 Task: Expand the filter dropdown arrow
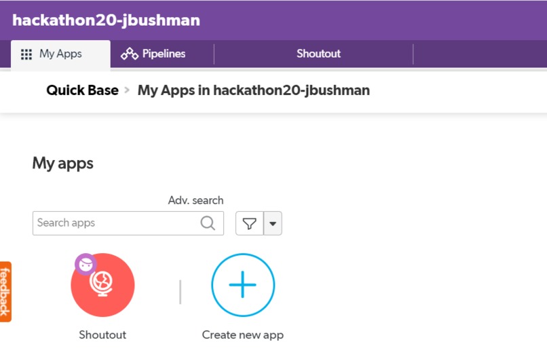pos(273,223)
